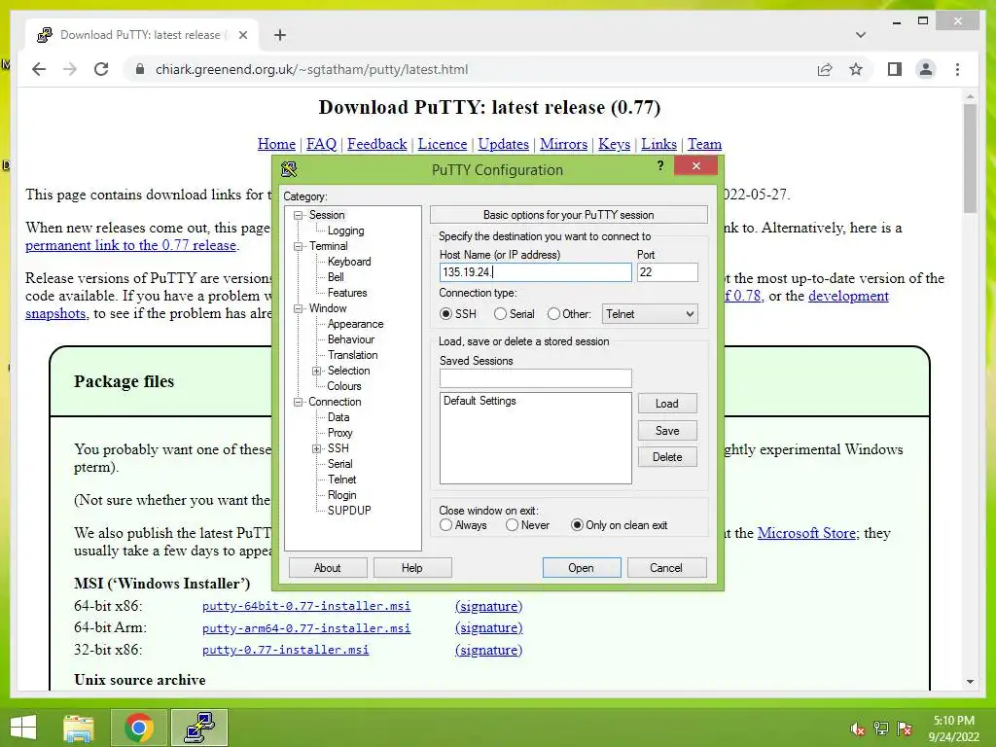The width and height of the screenshot is (996, 747).
Task: Click the taskbar clock and date
Action: point(953,729)
